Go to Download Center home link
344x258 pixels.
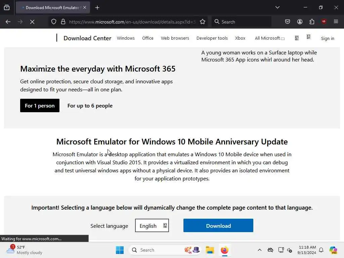click(87, 38)
